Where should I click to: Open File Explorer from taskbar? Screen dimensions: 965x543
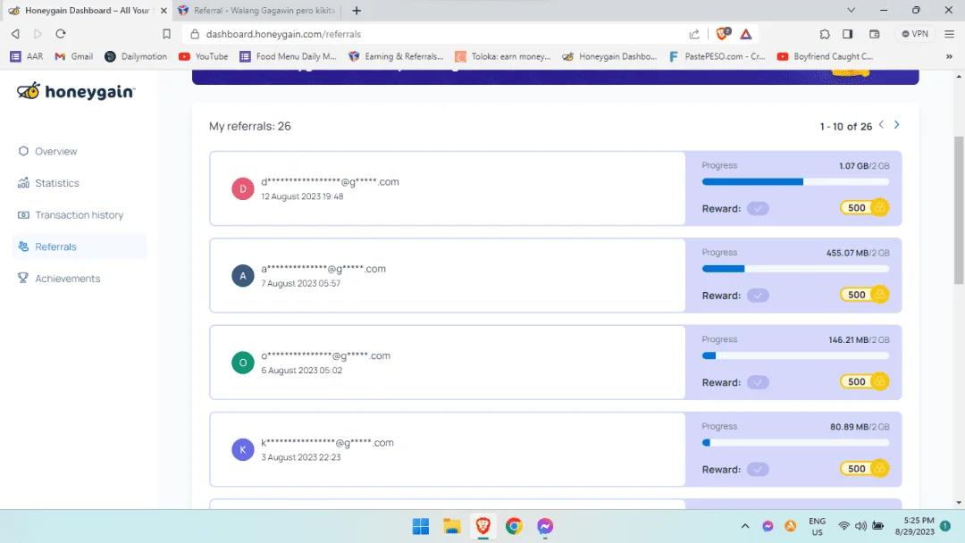(x=452, y=526)
